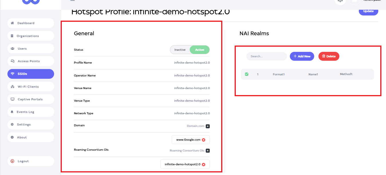Uncheck the NAI Realm row 1 checkbox
The height and width of the screenshot is (175, 386).
(x=247, y=74)
